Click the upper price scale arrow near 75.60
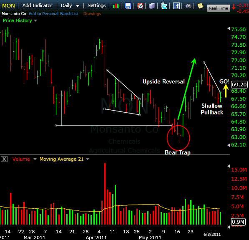Image resolution: width=249 pixels, height=240 pixels. [229, 28]
